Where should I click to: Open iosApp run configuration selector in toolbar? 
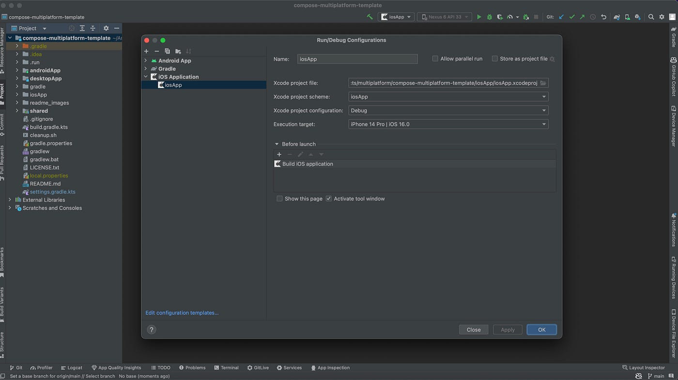click(x=396, y=17)
